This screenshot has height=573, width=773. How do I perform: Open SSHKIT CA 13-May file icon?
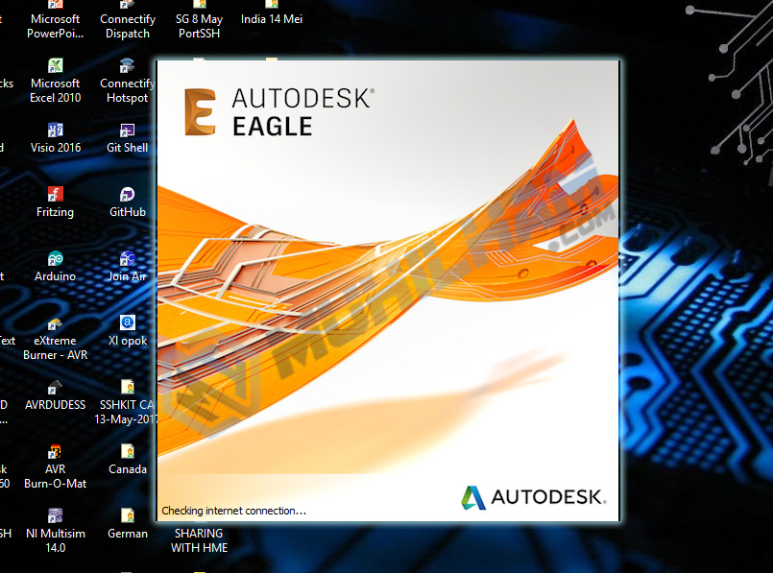(125, 402)
